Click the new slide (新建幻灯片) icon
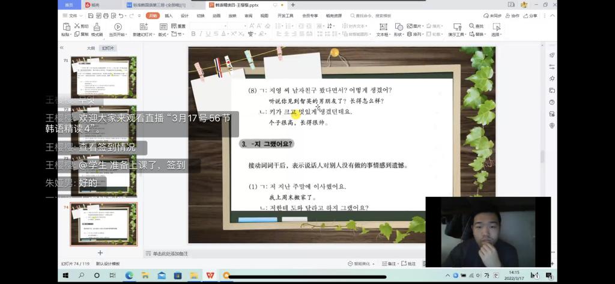 pos(144,27)
